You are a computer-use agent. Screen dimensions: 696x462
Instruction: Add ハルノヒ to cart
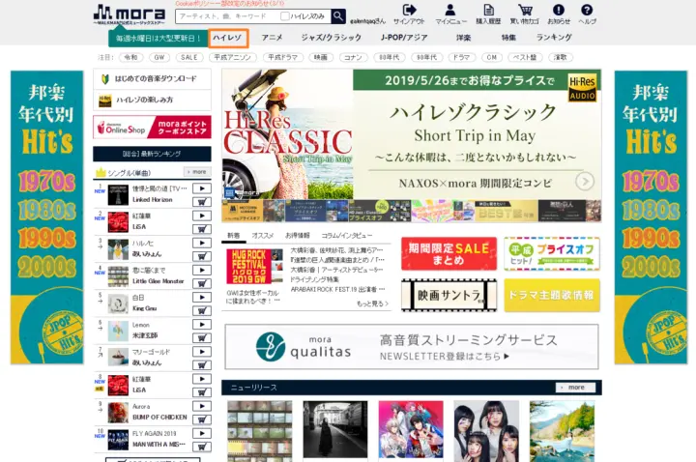click(x=201, y=256)
